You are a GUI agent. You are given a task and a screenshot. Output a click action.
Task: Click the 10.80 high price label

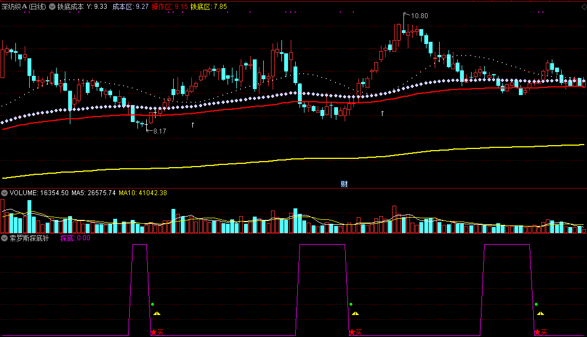click(419, 16)
